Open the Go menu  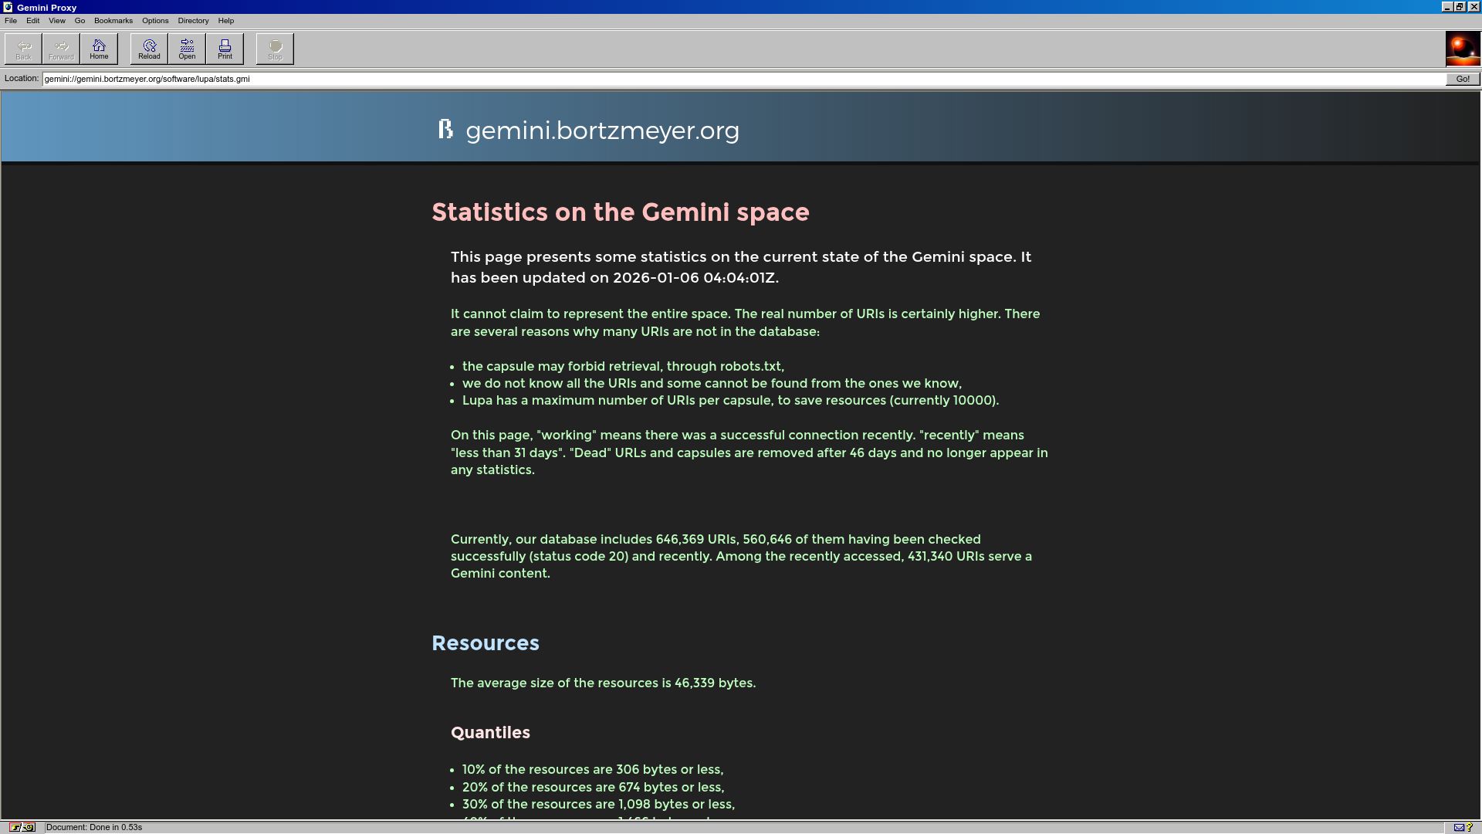tap(80, 21)
